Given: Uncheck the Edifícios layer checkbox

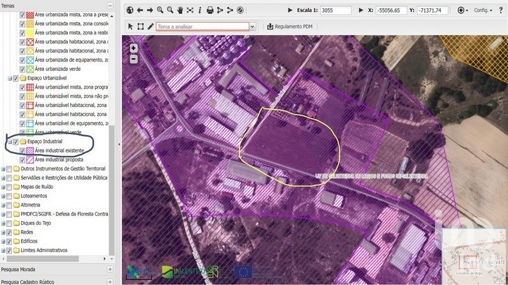Looking at the screenshot, I should click(10, 241).
